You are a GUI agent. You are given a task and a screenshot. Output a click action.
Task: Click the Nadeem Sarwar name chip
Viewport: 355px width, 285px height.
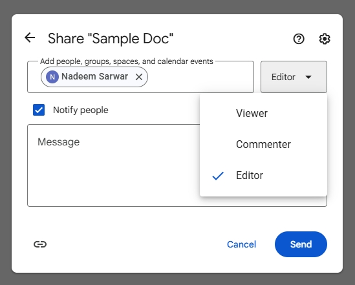point(94,77)
